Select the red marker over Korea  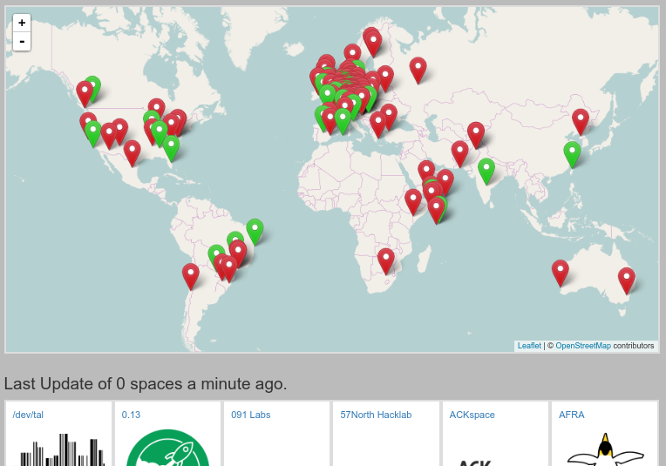click(x=581, y=121)
